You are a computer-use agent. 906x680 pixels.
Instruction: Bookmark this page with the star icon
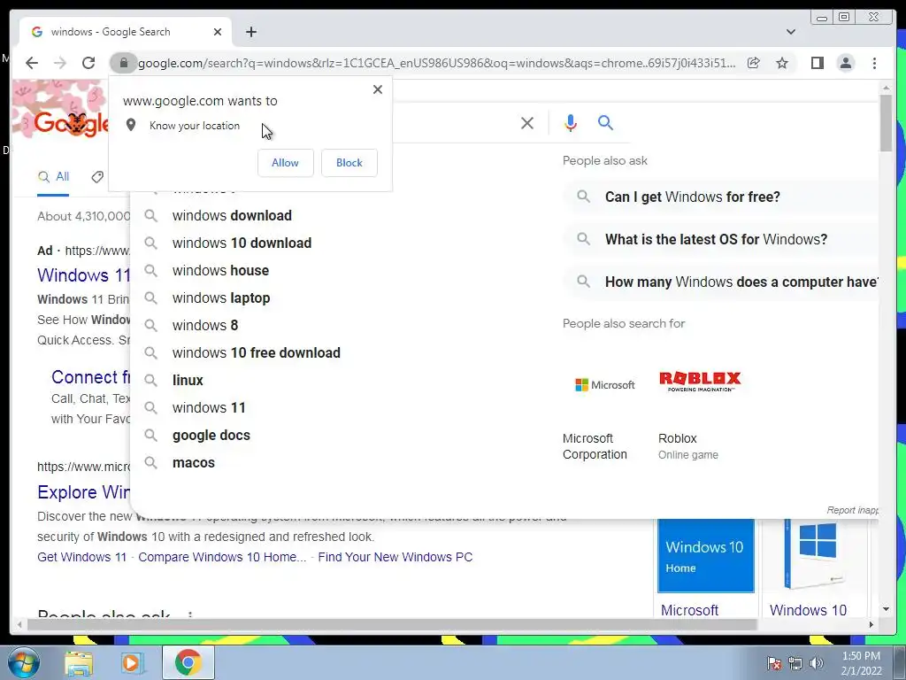coord(782,63)
